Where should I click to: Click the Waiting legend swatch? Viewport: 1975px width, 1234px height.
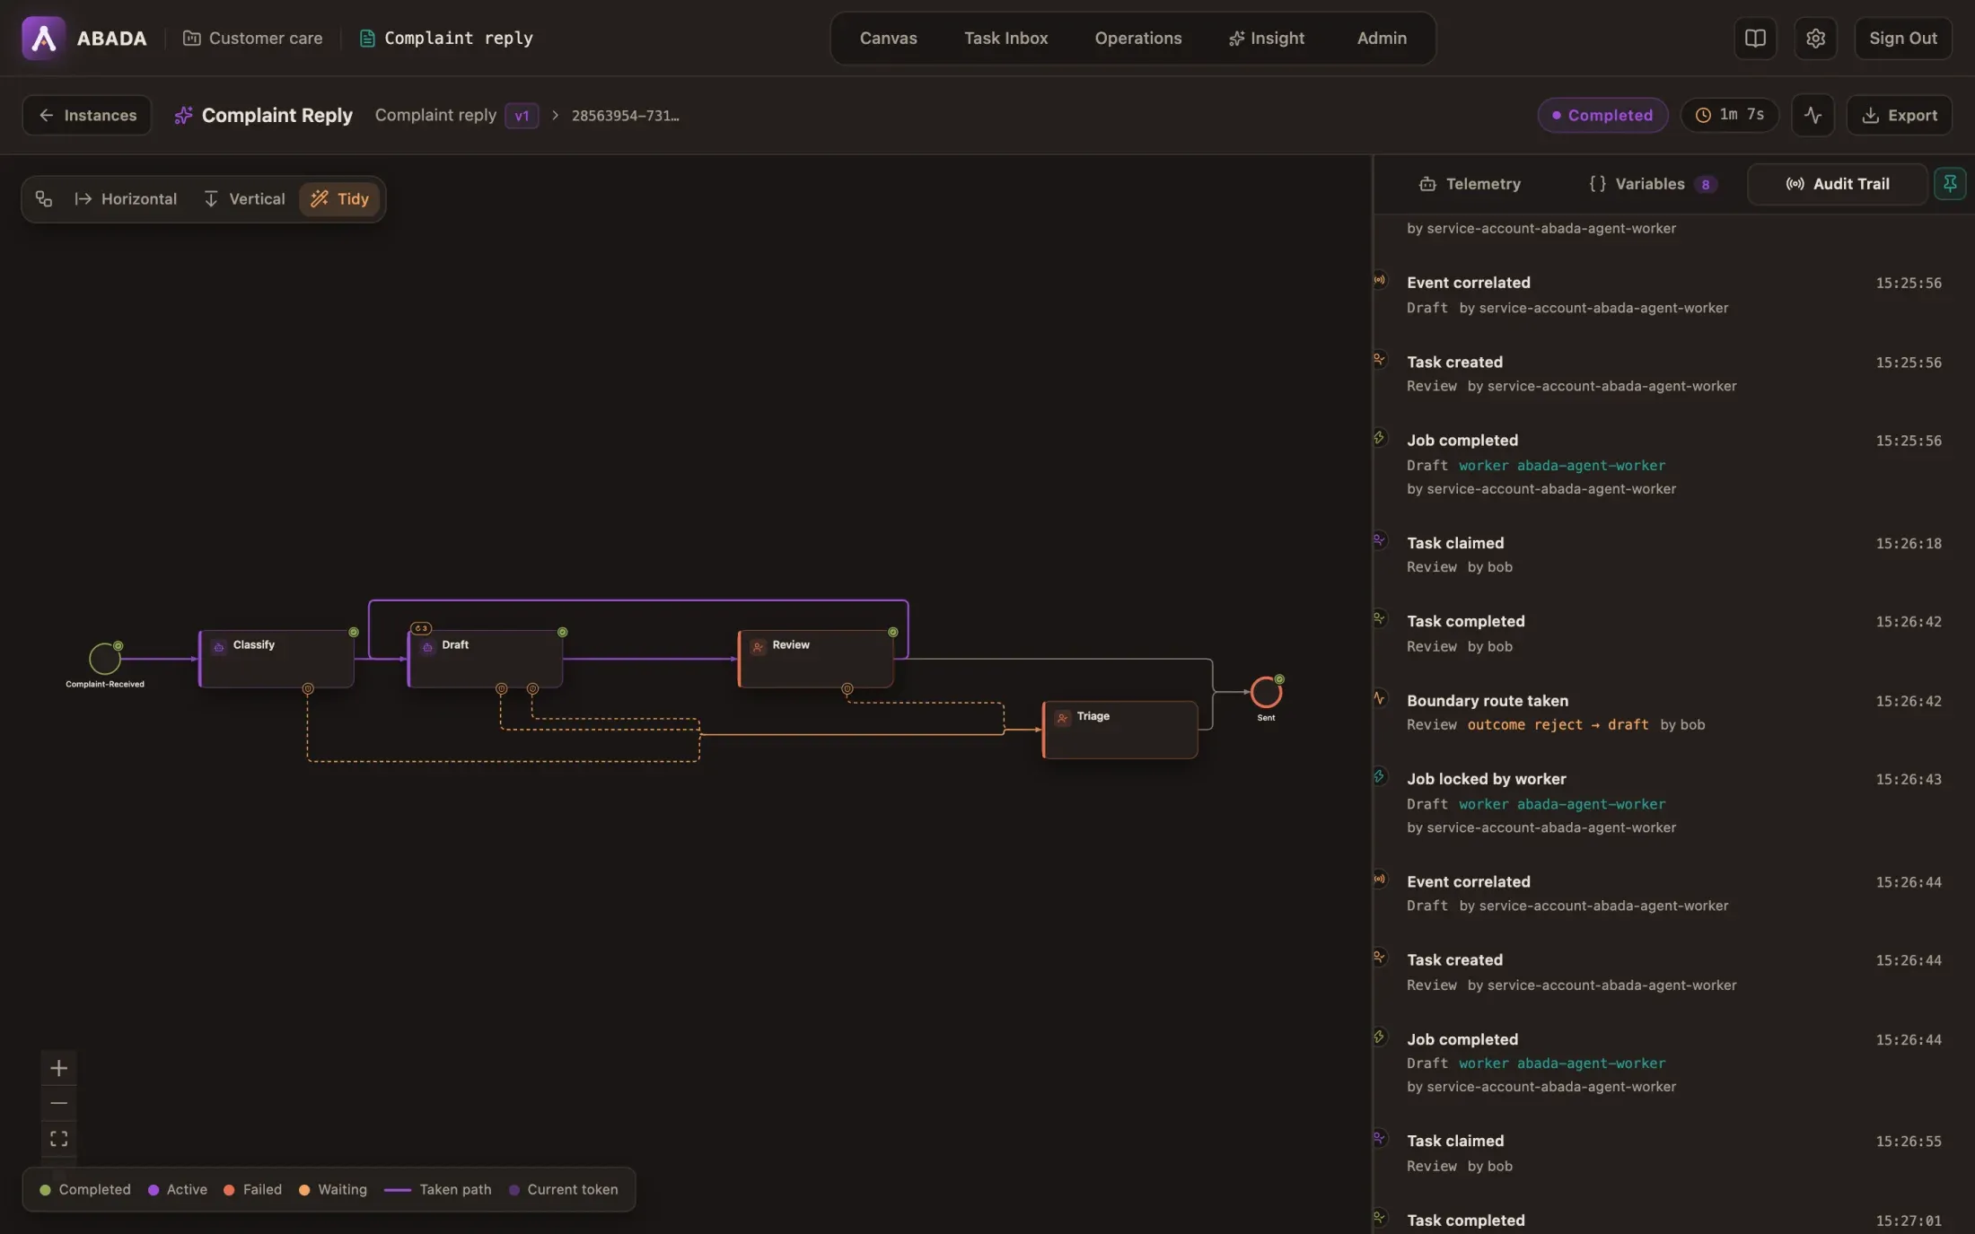(304, 1189)
